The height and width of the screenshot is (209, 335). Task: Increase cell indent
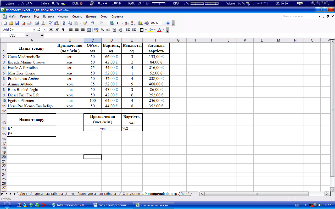[x=134, y=30]
